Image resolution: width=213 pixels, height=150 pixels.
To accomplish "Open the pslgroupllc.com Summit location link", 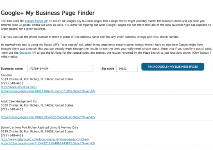I will 45,139.
